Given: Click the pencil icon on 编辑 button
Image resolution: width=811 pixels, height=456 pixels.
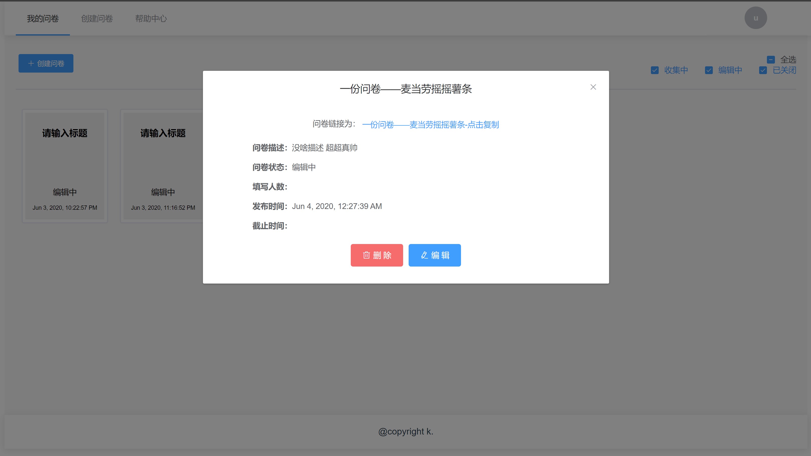Looking at the screenshot, I should pyautogui.click(x=424, y=255).
